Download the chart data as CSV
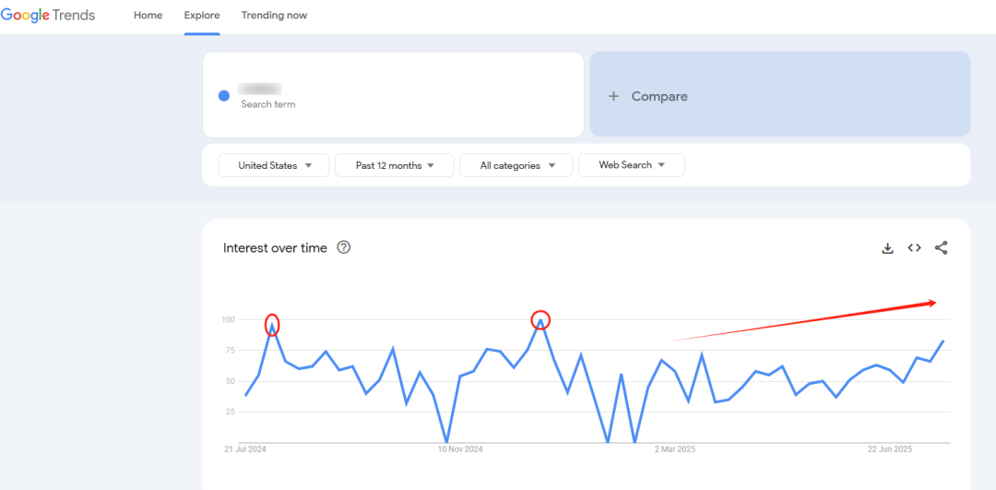 click(x=887, y=247)
